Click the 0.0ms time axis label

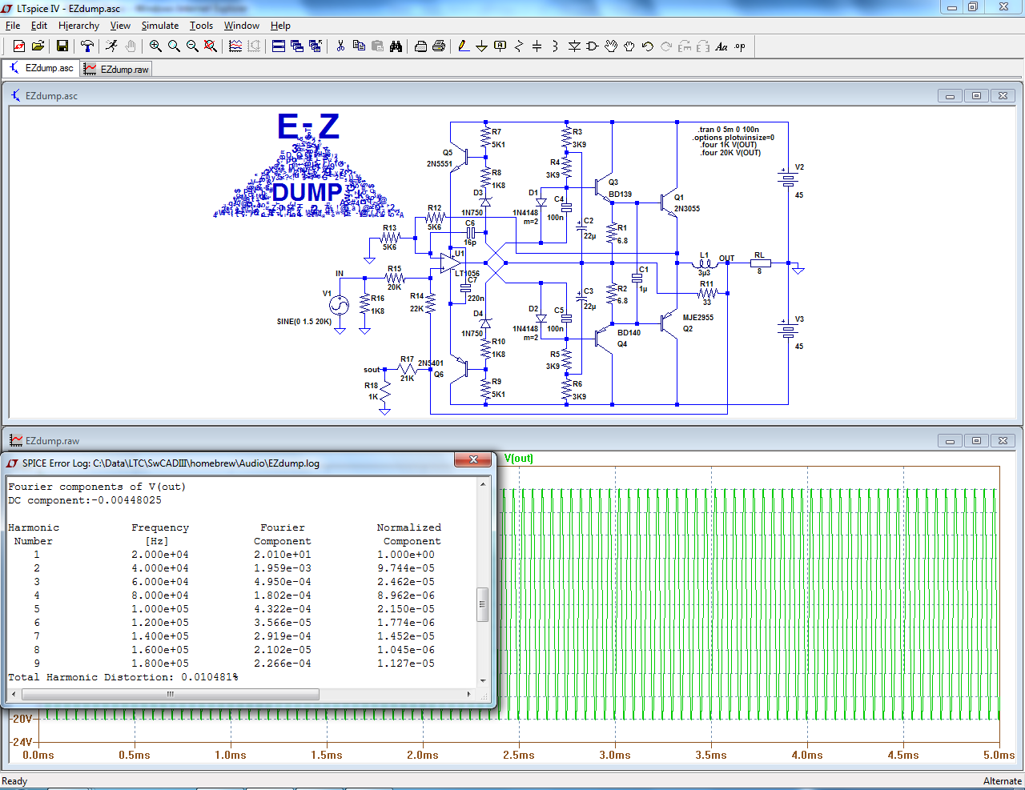(x=38, y=755)
